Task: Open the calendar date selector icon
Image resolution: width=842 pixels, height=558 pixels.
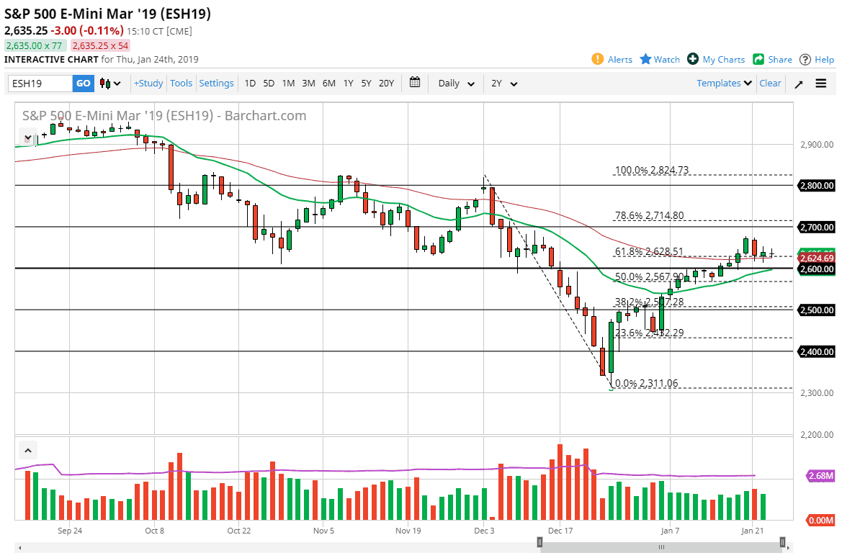Action: point(415,83)
